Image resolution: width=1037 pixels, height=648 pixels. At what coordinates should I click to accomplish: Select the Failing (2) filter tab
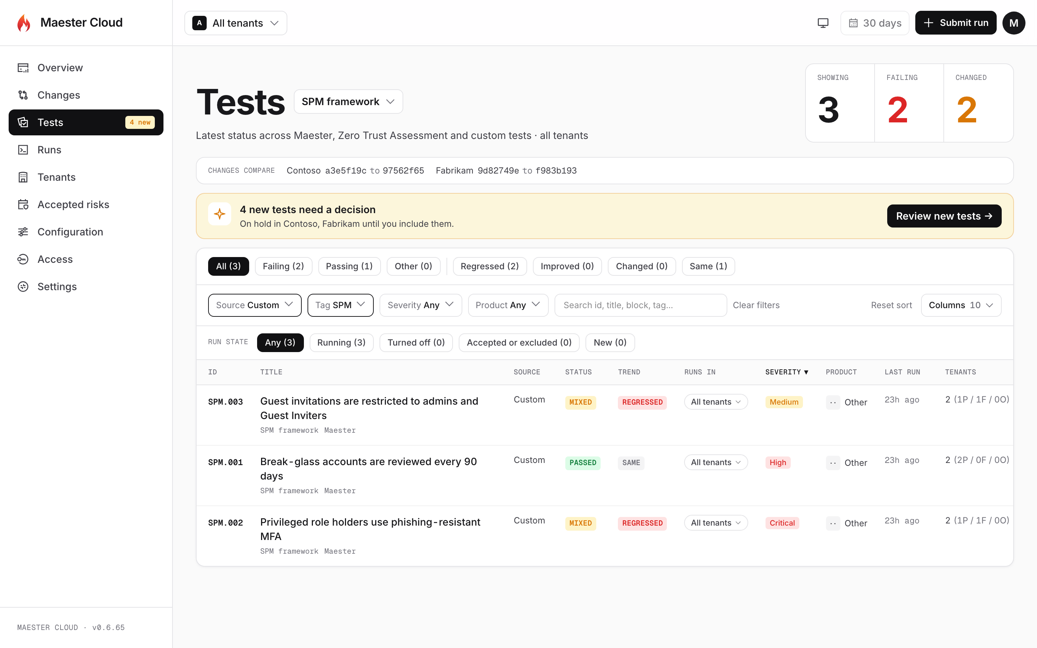(x=283, y=266)
